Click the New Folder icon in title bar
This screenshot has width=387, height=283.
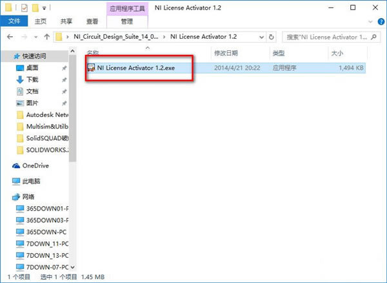(35, 8)
